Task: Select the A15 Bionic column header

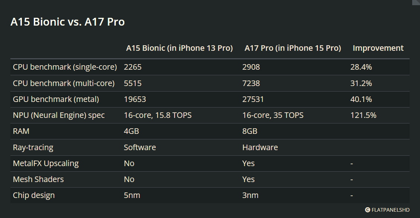Action: pos(179,48)
